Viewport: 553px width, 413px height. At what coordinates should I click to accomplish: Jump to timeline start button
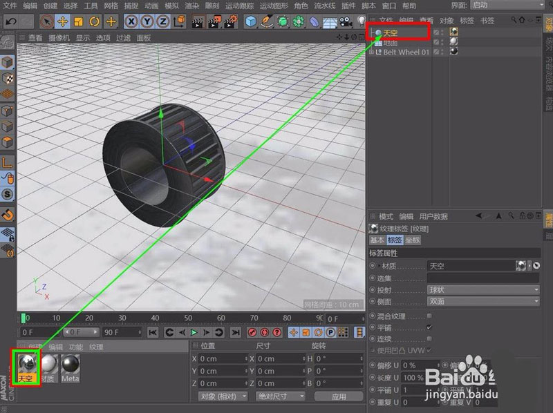153,332
